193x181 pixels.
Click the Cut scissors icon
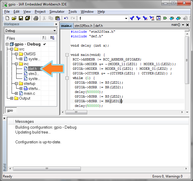tap(44, 18)
